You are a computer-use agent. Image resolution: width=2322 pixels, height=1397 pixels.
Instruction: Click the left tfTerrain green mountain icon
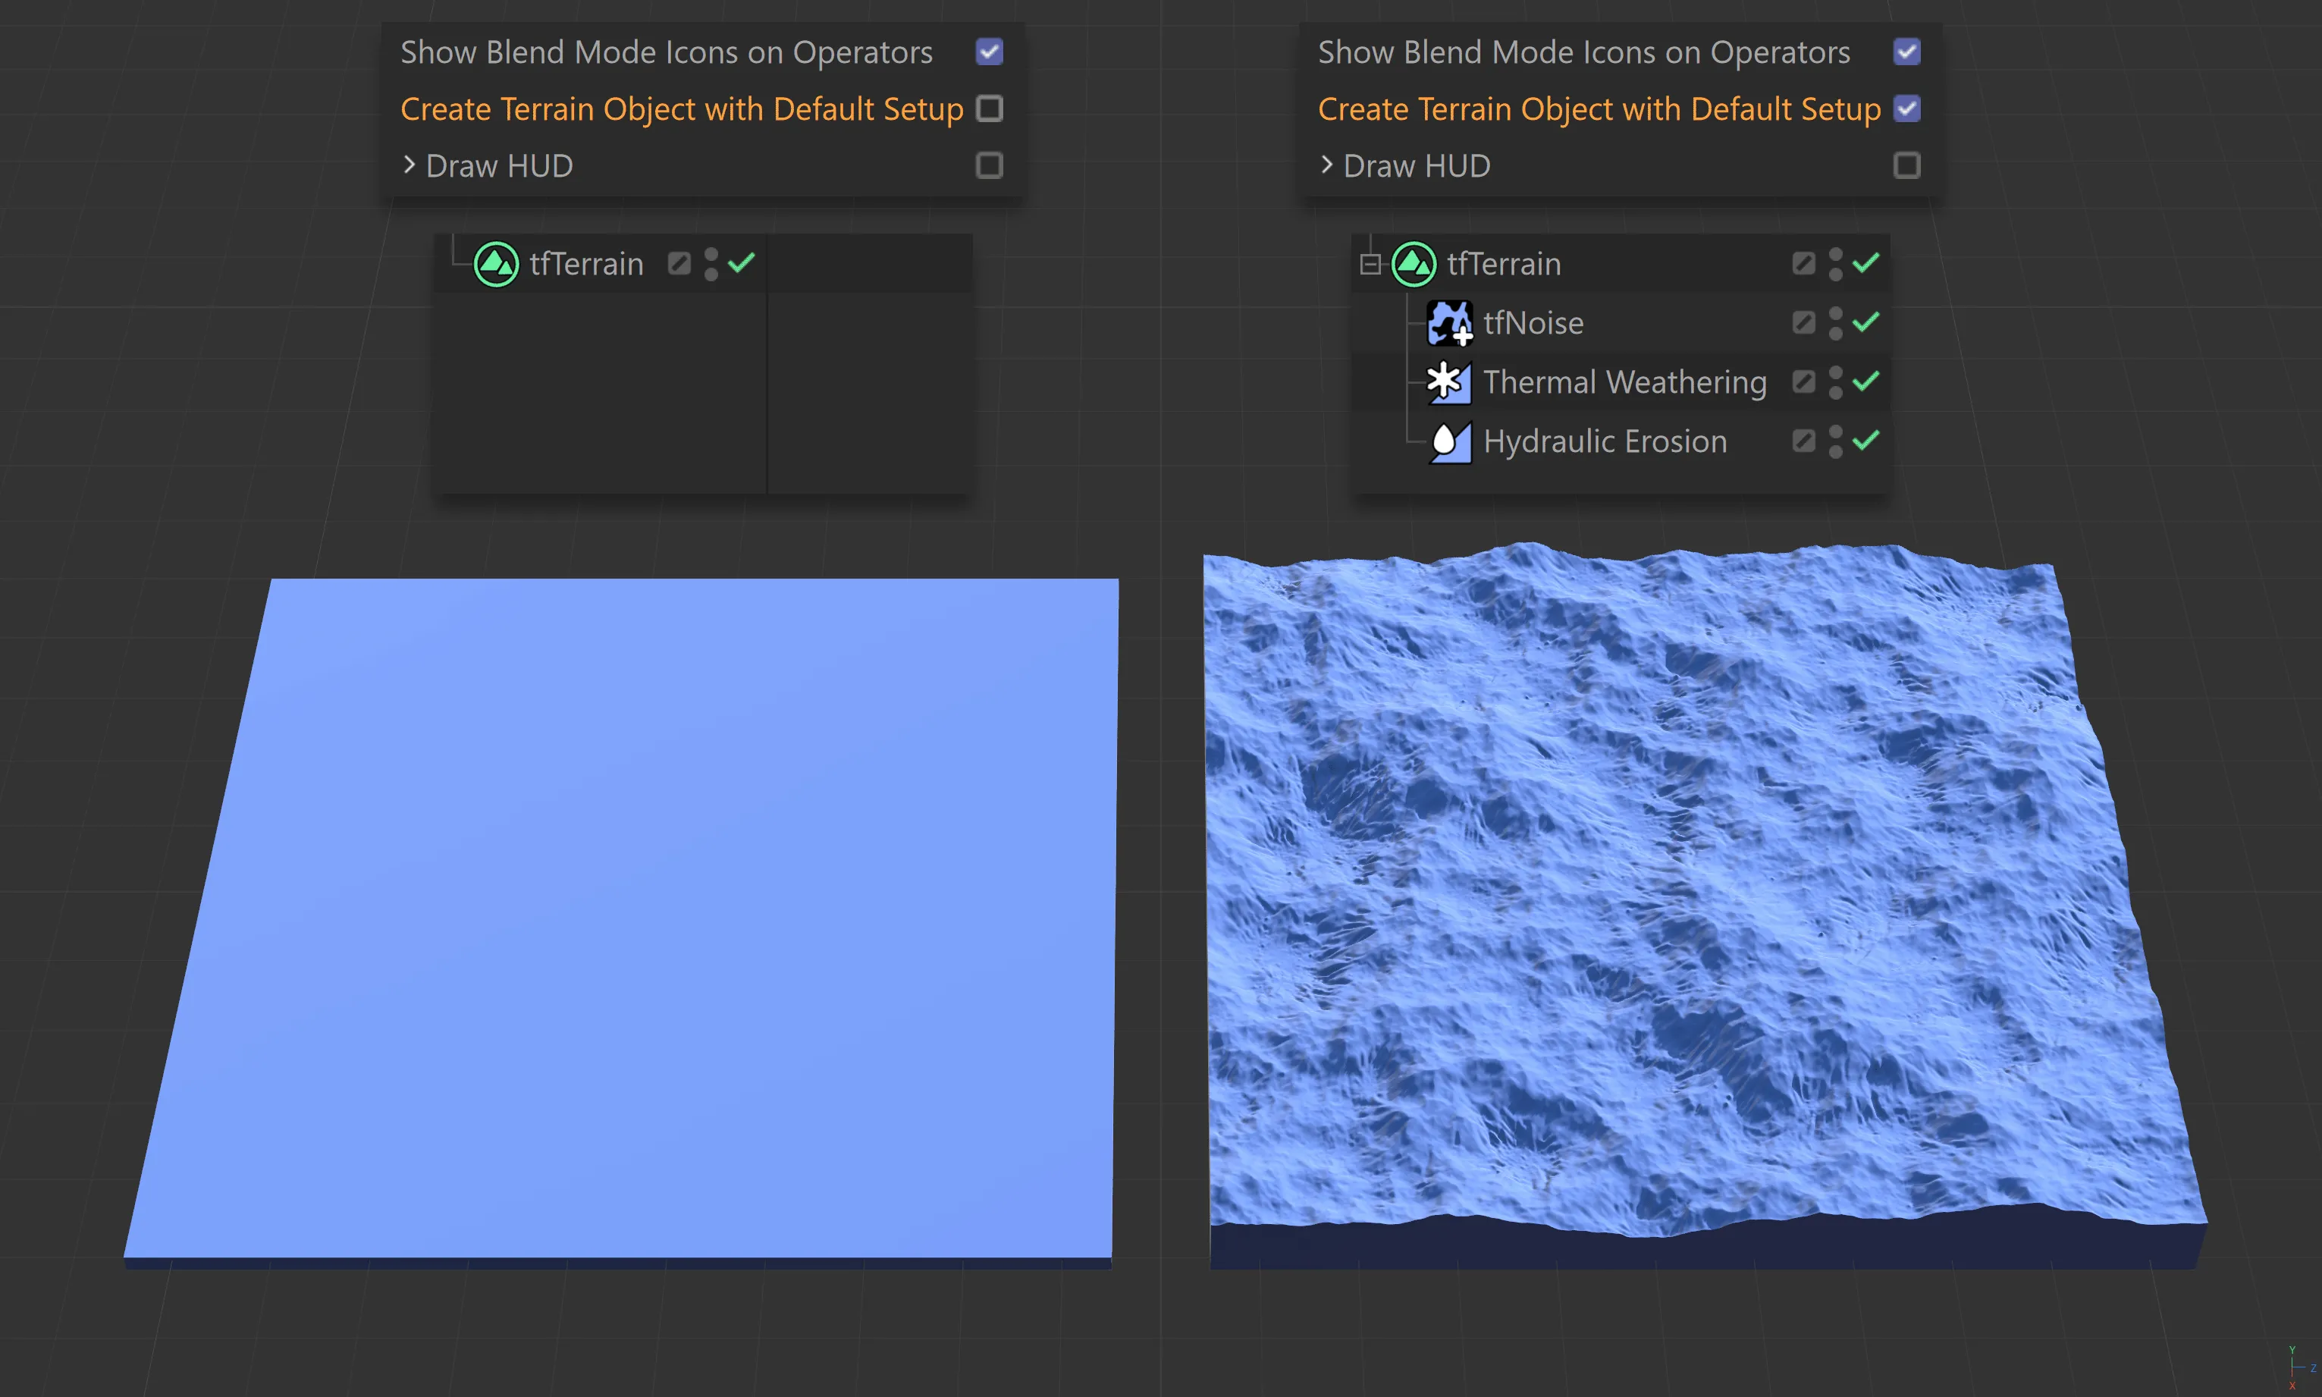pos(496,265)
